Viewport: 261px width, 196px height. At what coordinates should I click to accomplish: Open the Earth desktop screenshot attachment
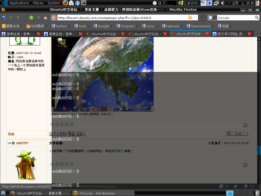[102, 74]
